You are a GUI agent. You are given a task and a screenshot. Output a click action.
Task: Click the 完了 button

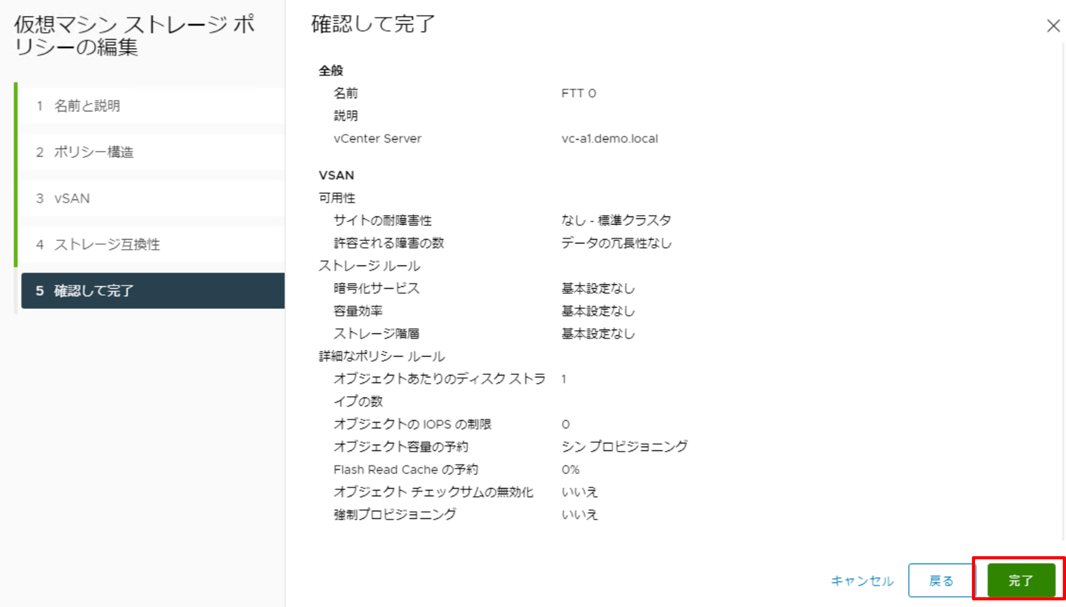1021,580
